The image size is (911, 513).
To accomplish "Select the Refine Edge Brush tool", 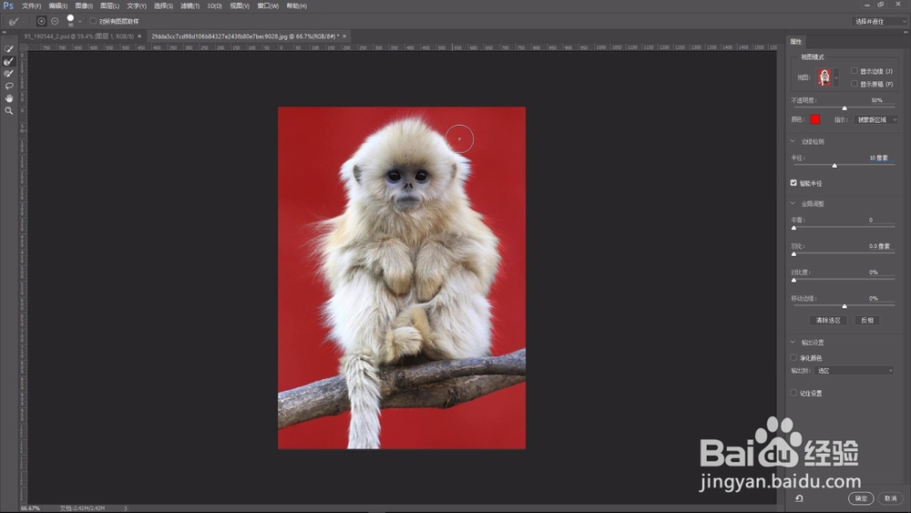I will (x=9, y=62).
